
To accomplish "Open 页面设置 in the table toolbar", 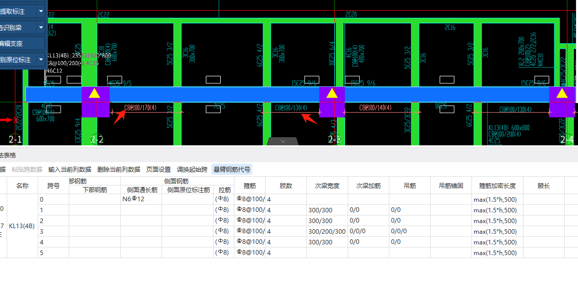I will (159, 169).
